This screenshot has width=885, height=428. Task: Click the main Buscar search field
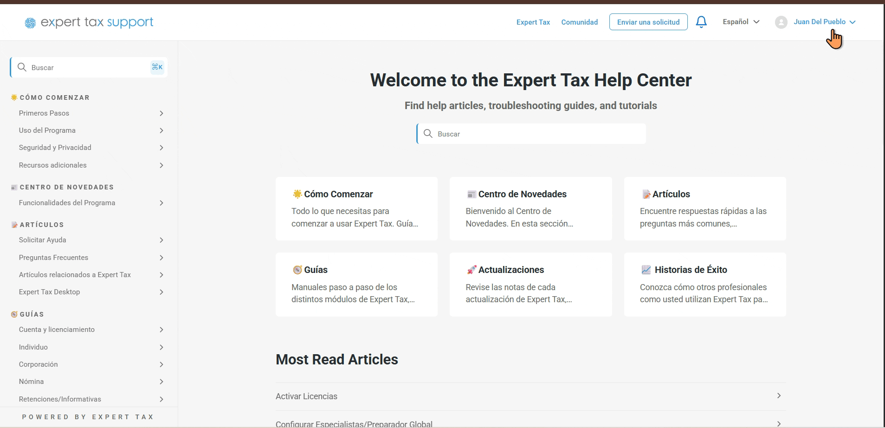coord(531,134)
